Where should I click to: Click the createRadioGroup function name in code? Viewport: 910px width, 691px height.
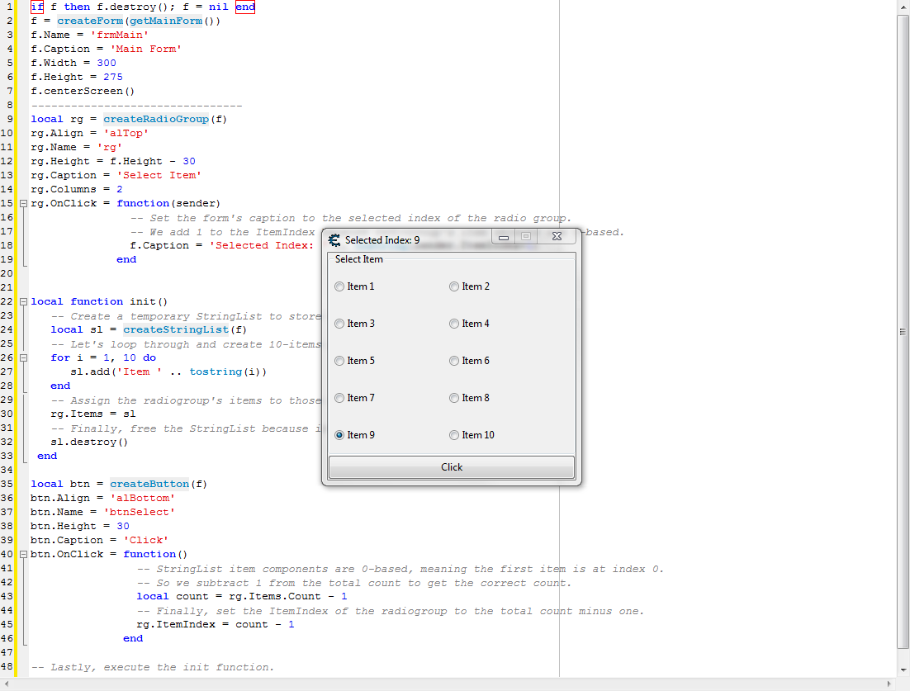pos(156,119)
